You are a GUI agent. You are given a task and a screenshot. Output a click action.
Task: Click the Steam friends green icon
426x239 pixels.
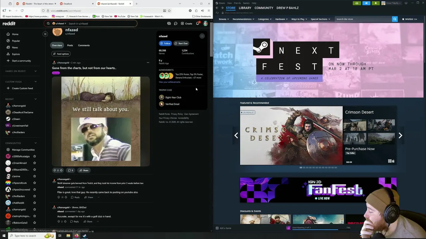point(357,3)
